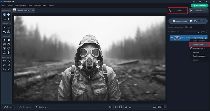
Task: Click the 1:1 actual size button
Action: [x=116, y=107]
